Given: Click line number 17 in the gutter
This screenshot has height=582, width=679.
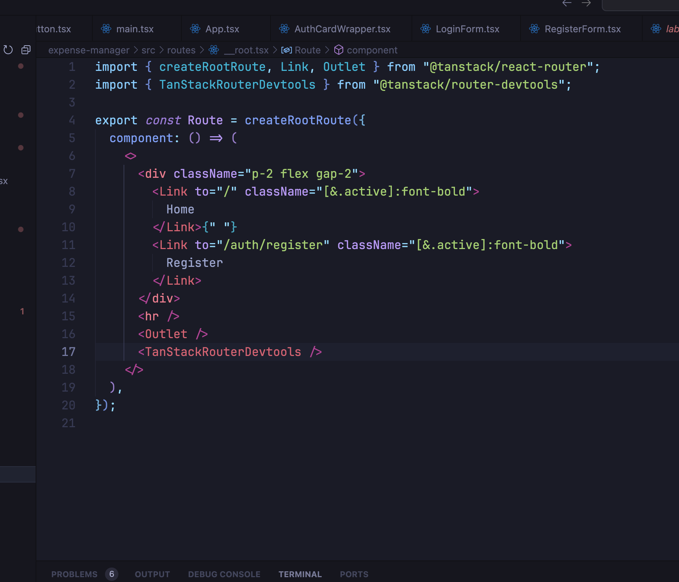Looking at the screenshot, I should point(69,352).
